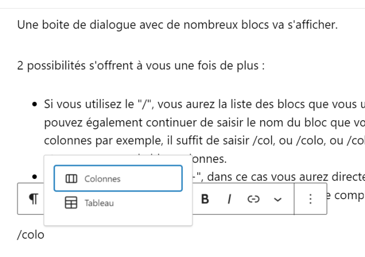The width and height of the screenshot is (365, 257).
Task: Click the paragraph block type icon
Action: (34, 199)
